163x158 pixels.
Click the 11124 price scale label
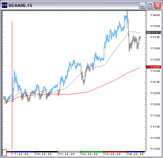click(155, 116)
